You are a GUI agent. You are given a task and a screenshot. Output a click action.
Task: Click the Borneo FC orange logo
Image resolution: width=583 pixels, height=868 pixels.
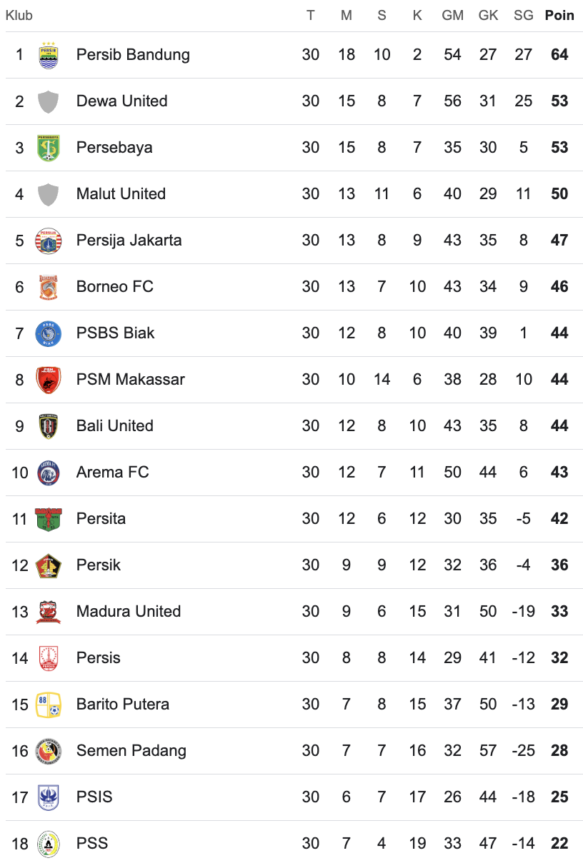48,287
